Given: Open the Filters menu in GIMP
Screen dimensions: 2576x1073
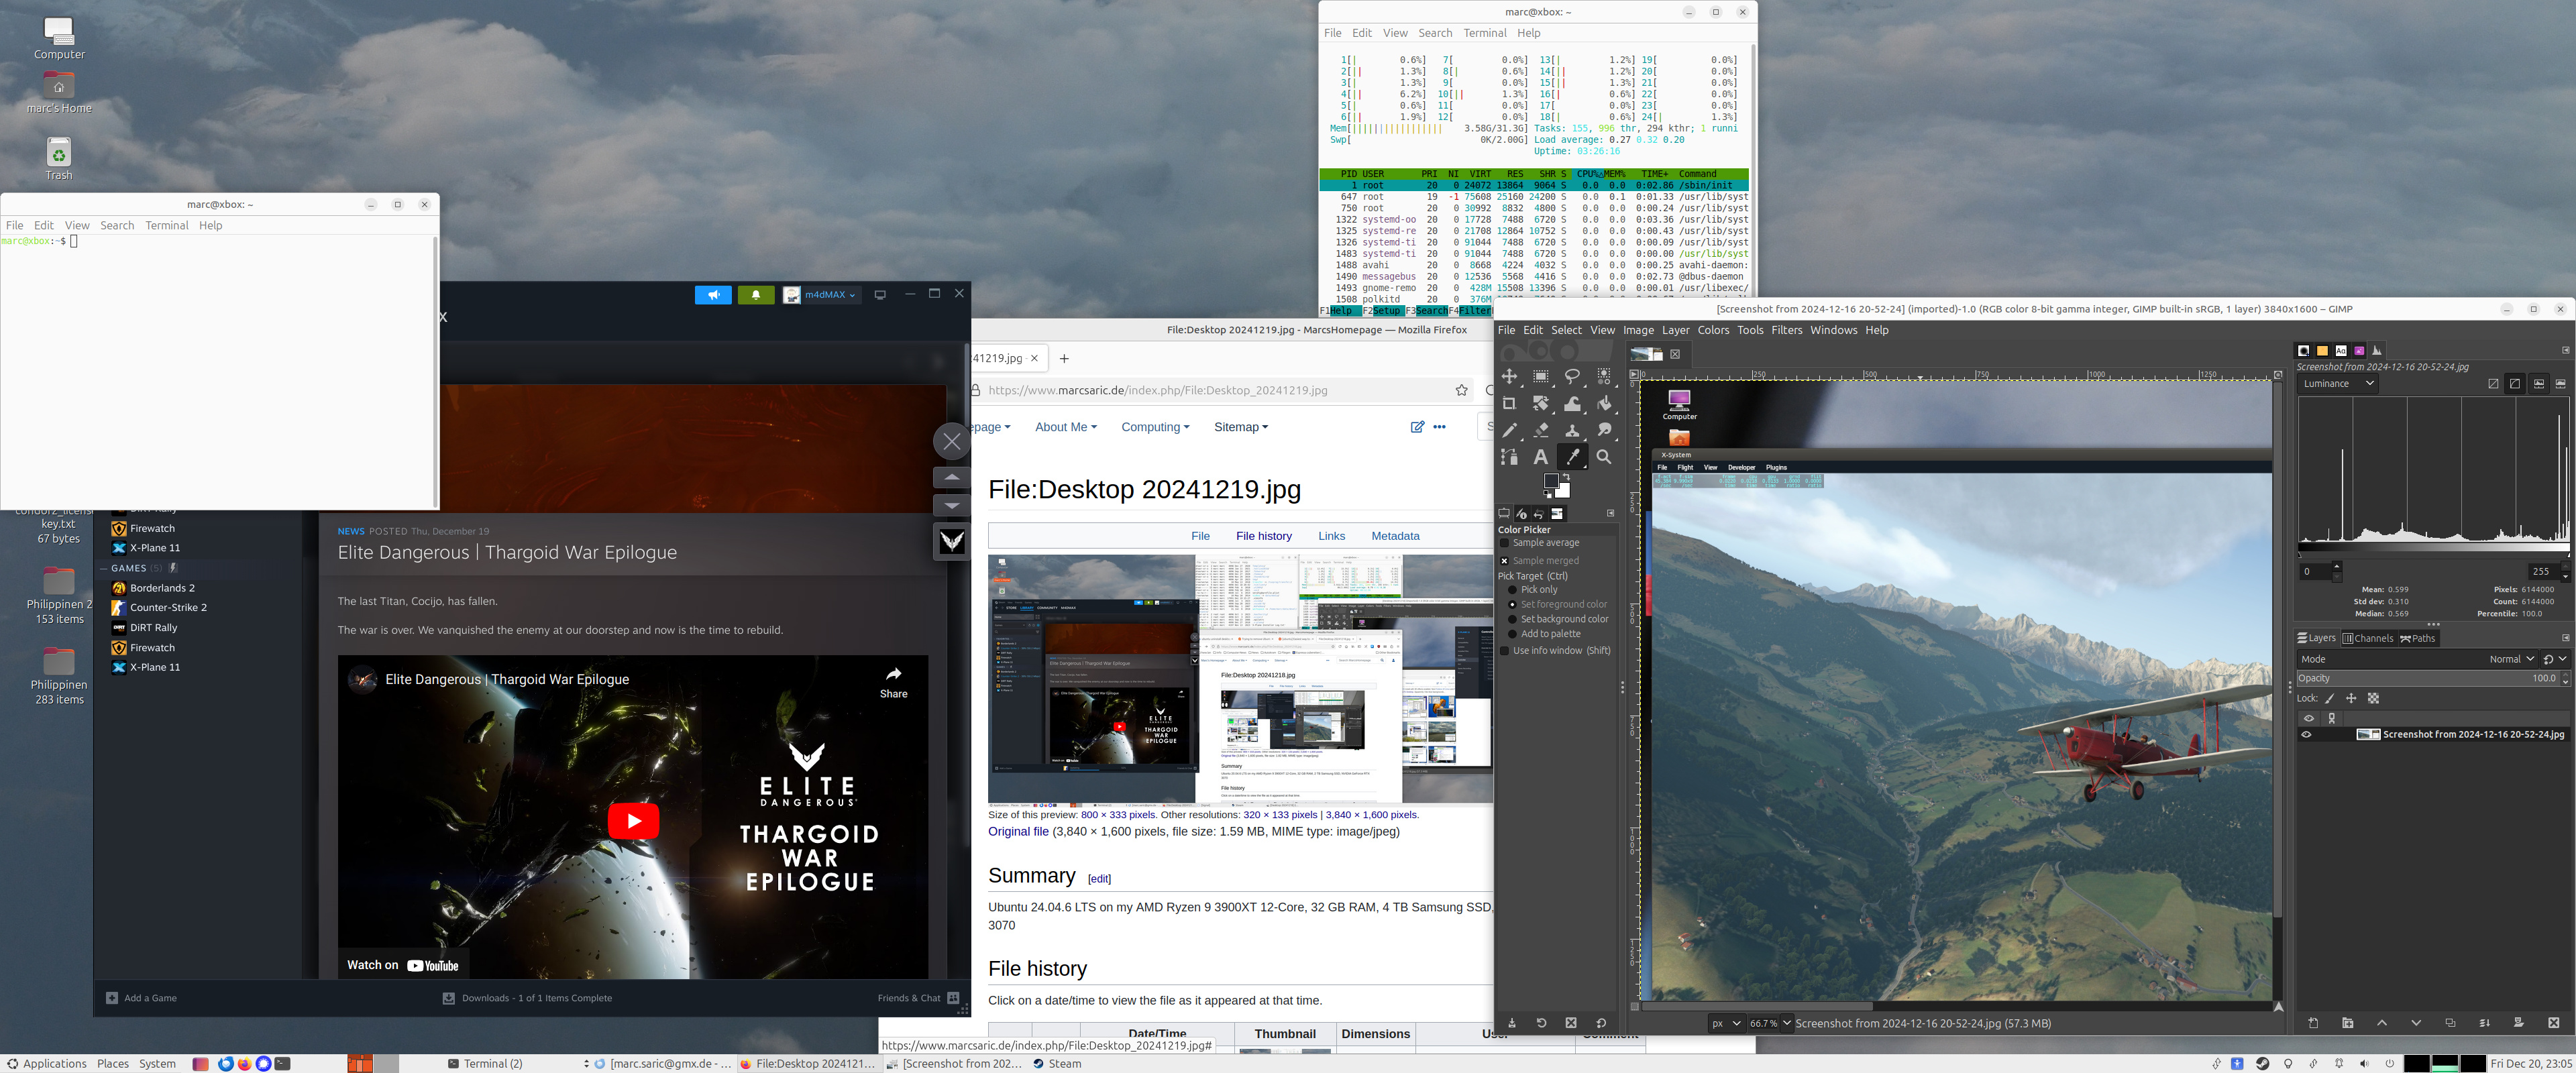Looking at the screenshot, I should (1786, 330).
